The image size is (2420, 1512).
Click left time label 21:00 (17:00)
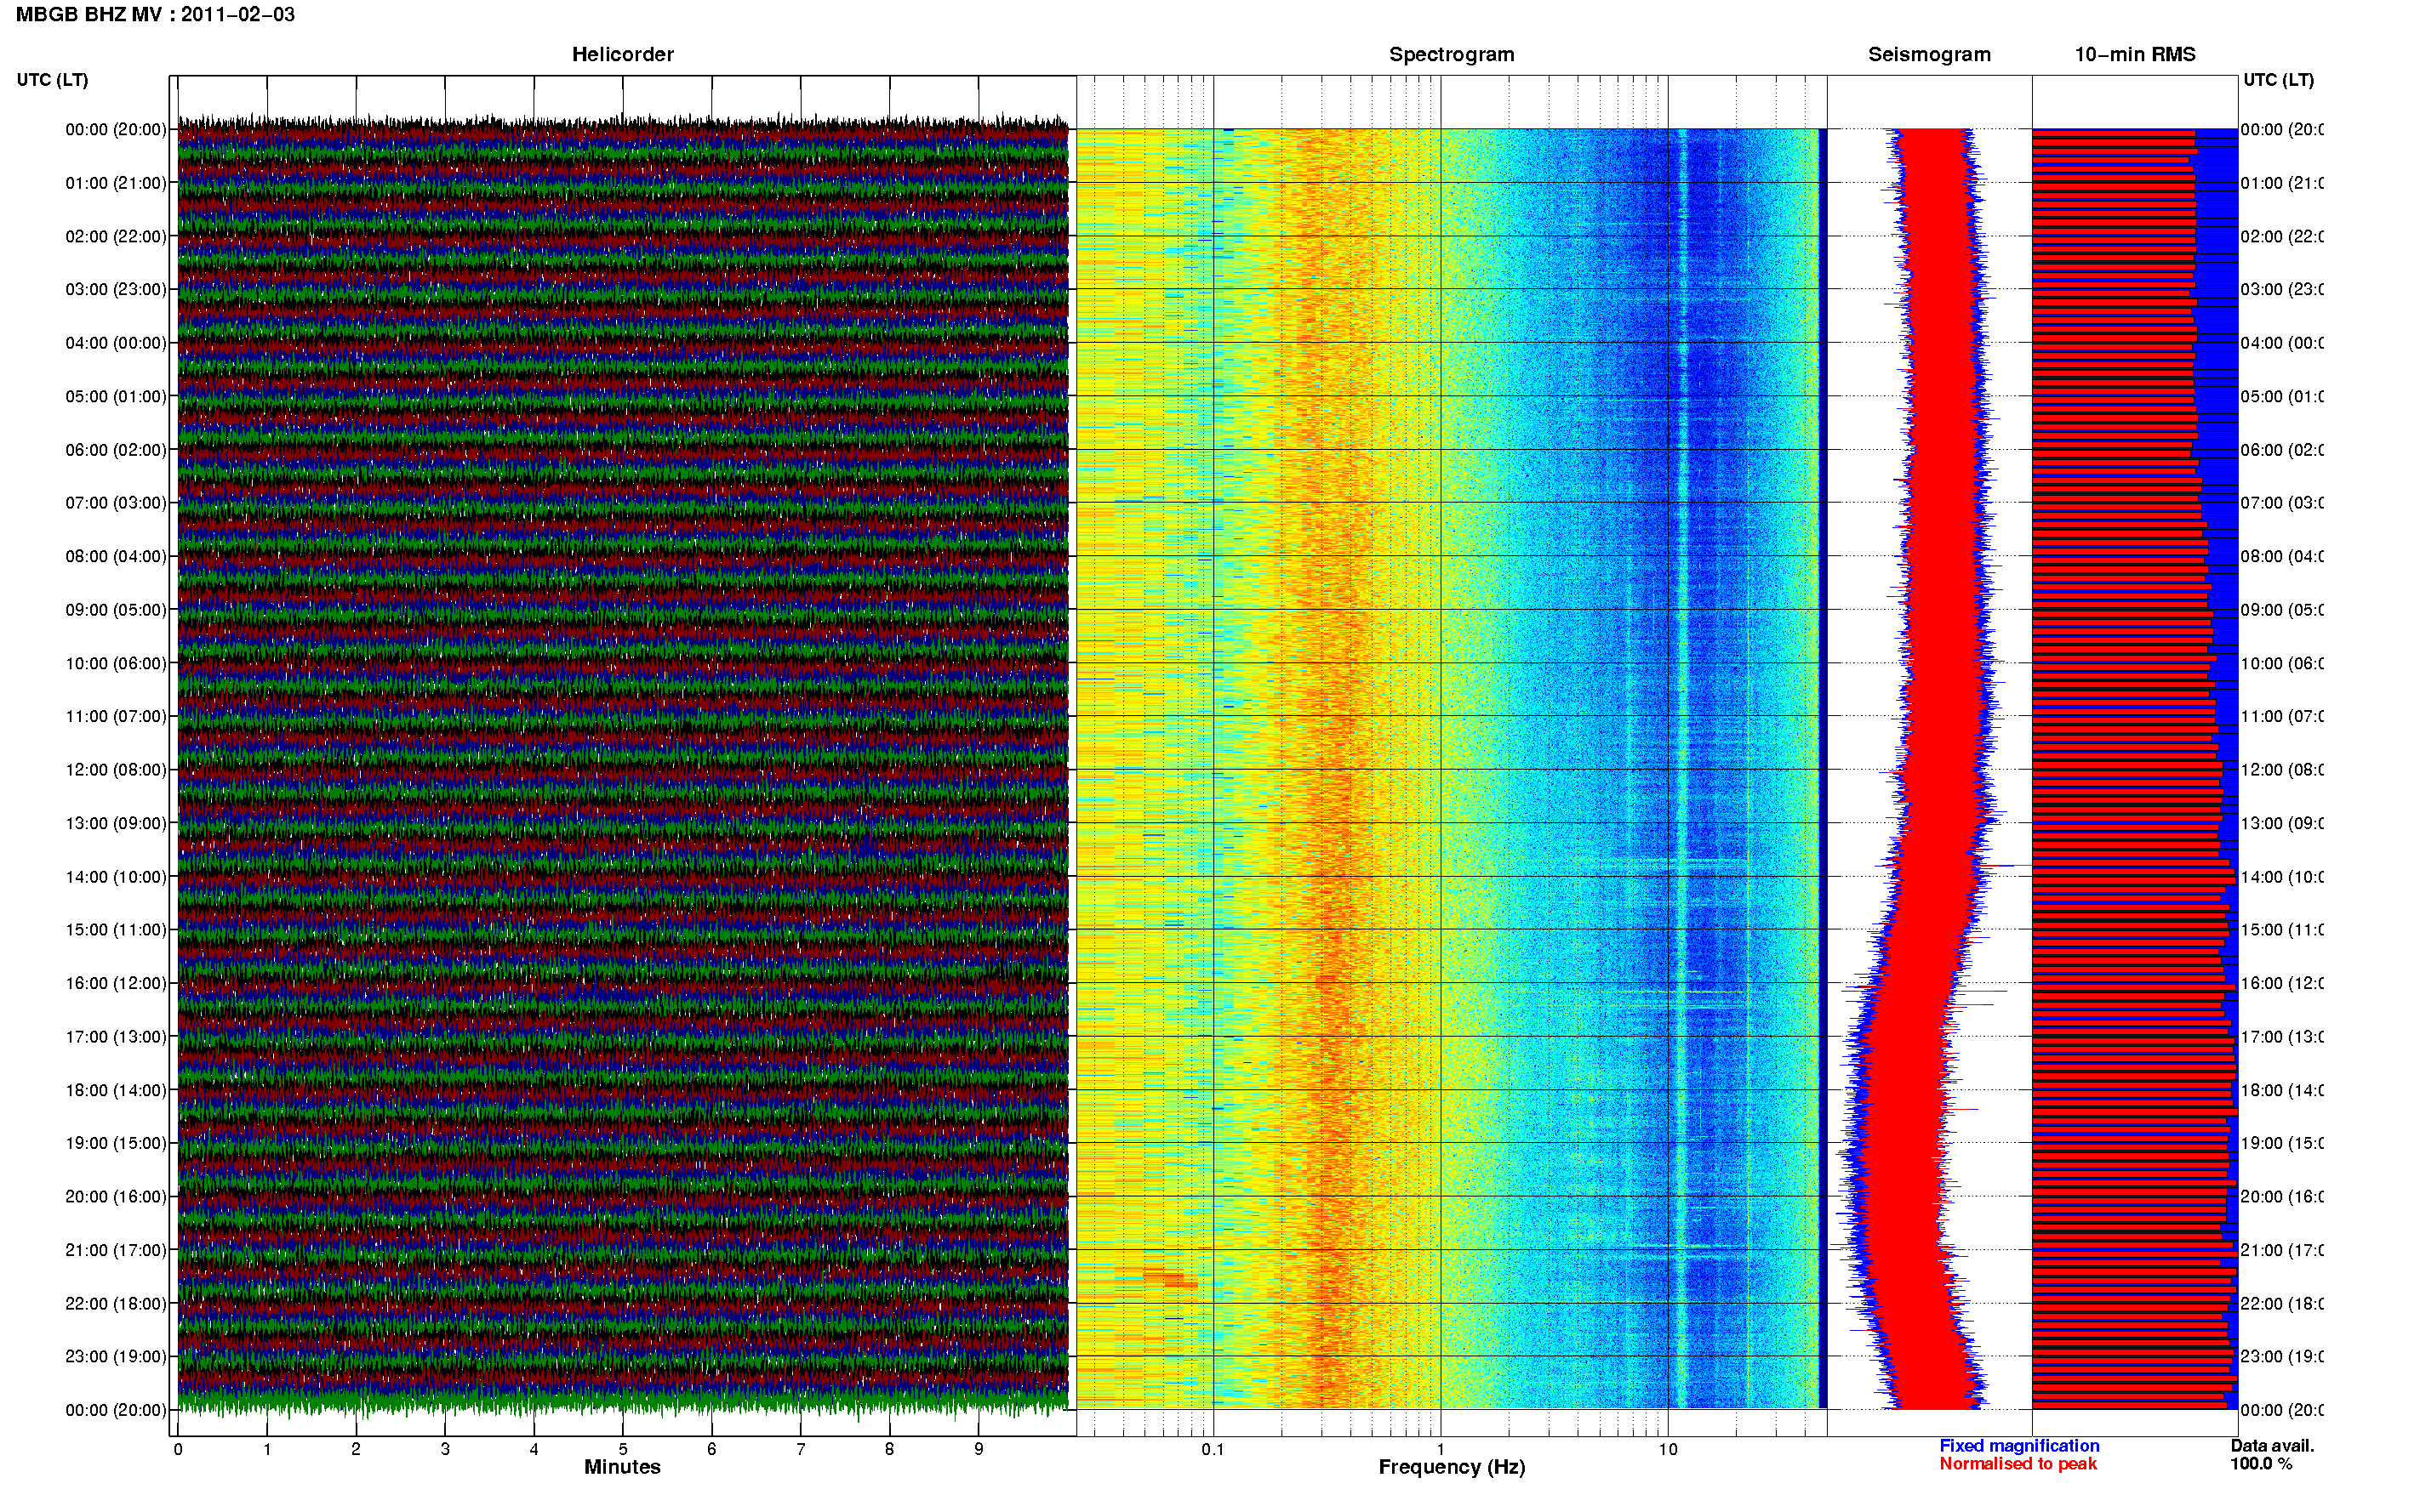point(116,1251)
